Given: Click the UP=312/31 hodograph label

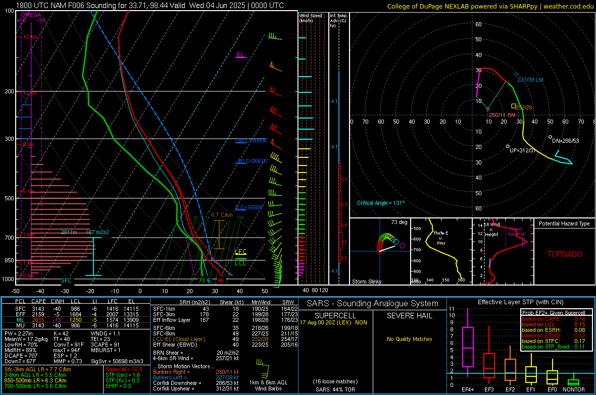Looking at the screenshot, I should tap(523, 150).
